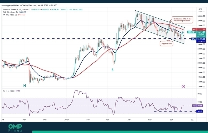208x133 pixels.
Task: Click the +94.22 (+0.36%) change value in the header
Action: click(x=76, y=10)
